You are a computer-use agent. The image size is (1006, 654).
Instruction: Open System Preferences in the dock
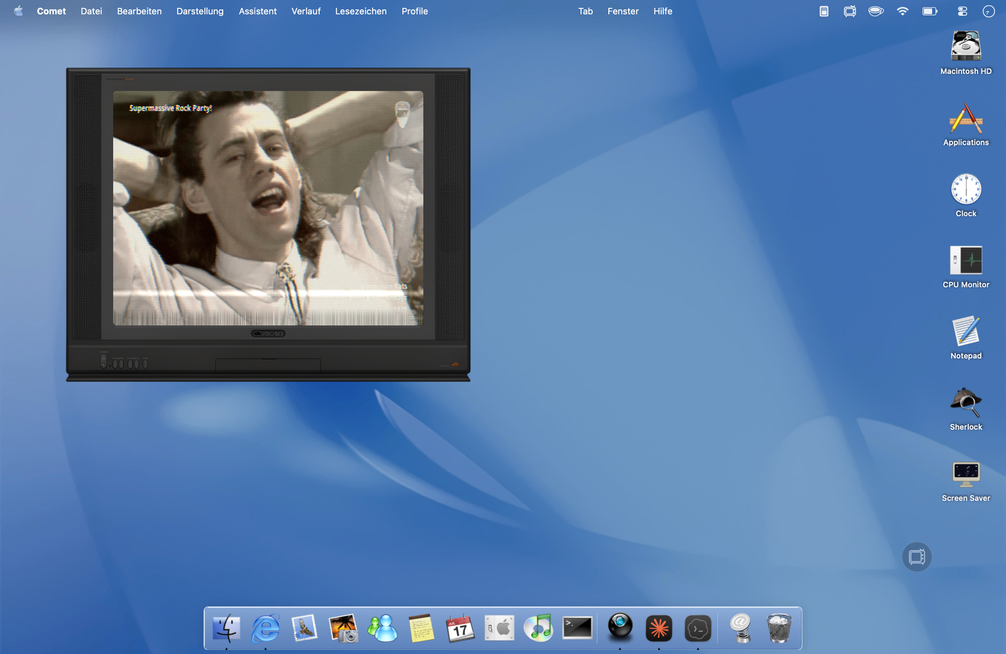tap(499, 628)
